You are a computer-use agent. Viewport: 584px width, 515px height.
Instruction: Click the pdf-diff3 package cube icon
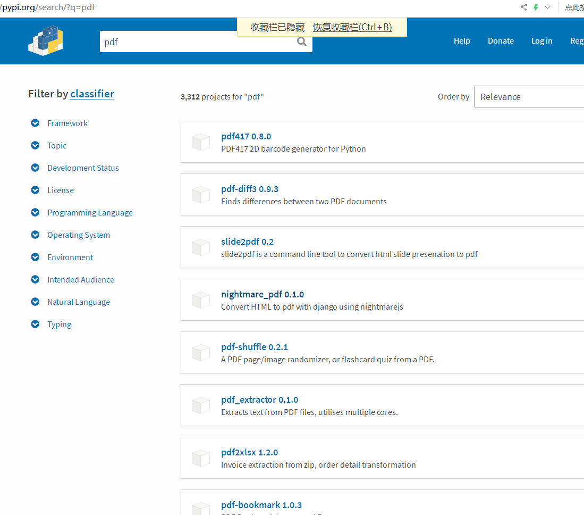[201, 195]
